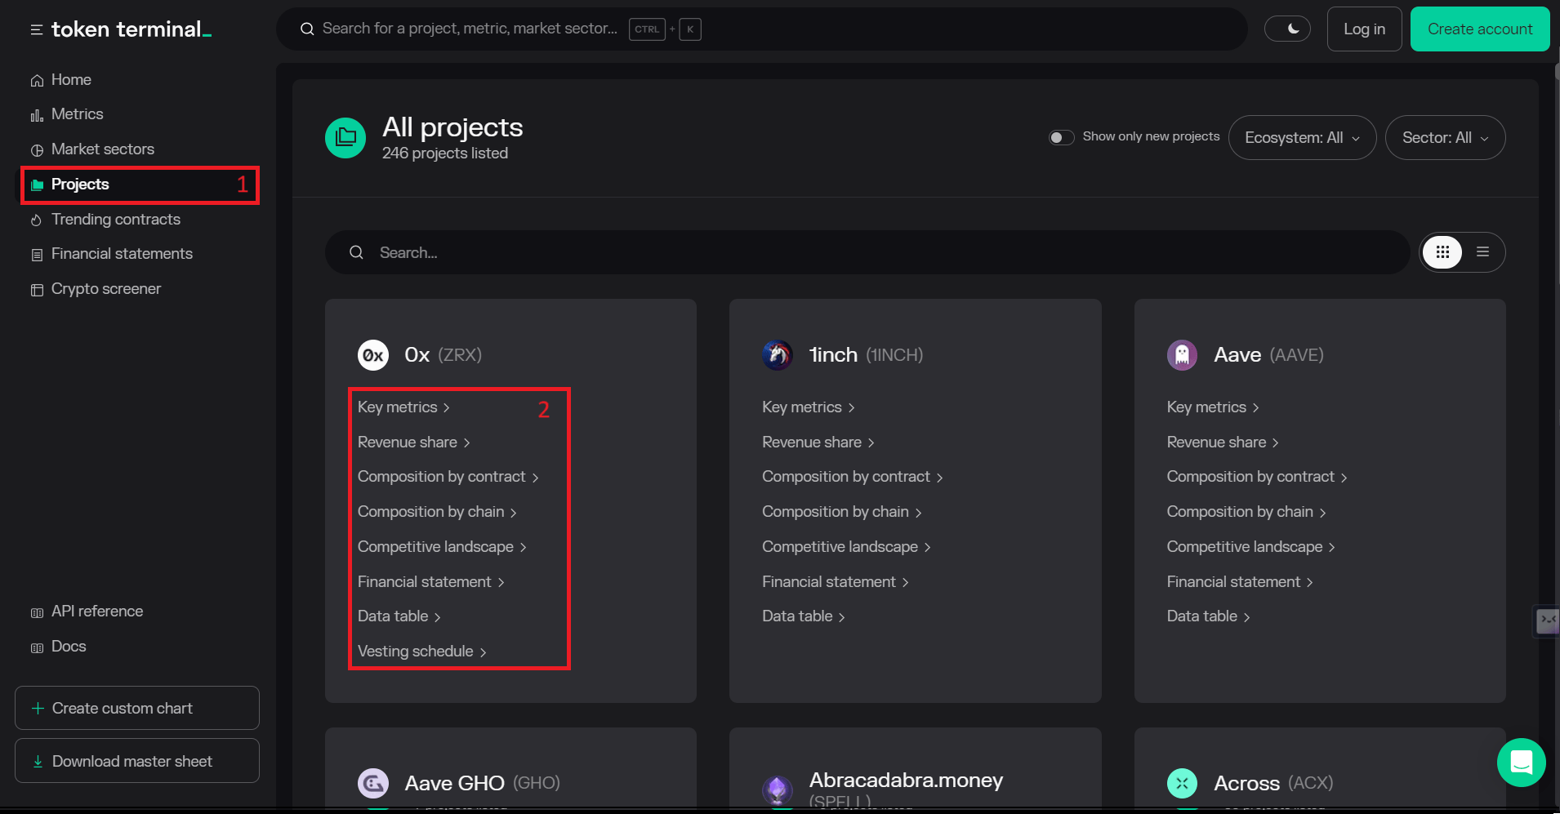The width and height of the screenshot is (1560, 814).
Task: Open Data table for 0x
Action: click(399, 616)
